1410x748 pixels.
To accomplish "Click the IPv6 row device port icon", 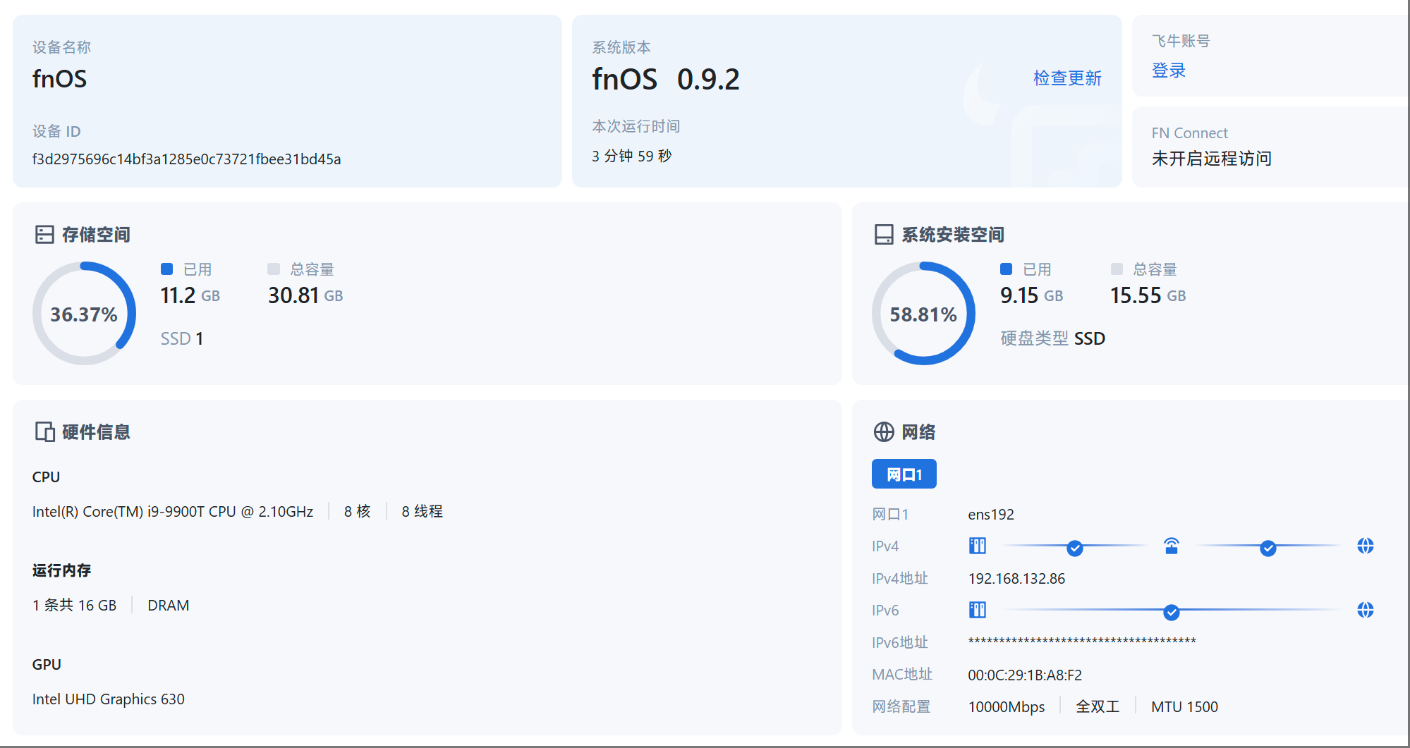I will pos(978,610).
